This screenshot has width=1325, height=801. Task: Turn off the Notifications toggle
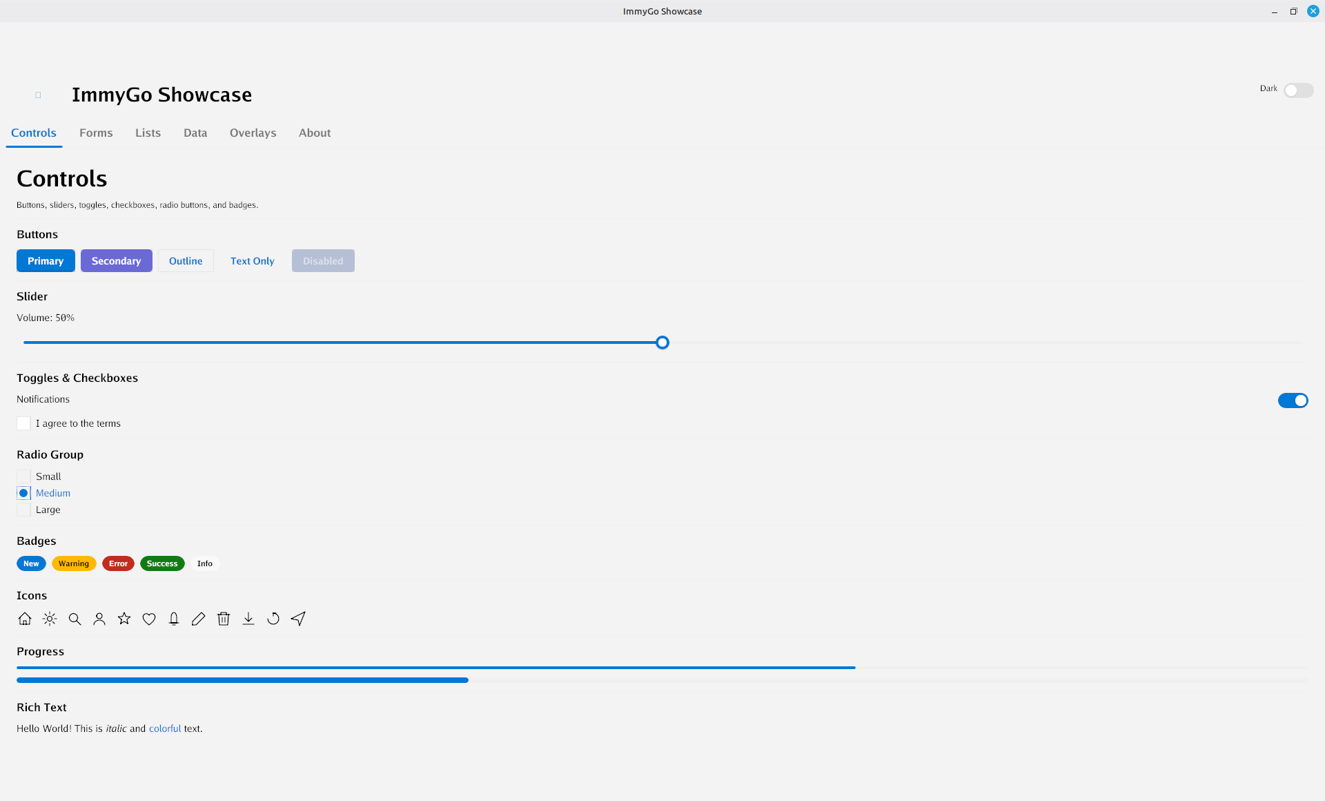[x=1293, y=400]
